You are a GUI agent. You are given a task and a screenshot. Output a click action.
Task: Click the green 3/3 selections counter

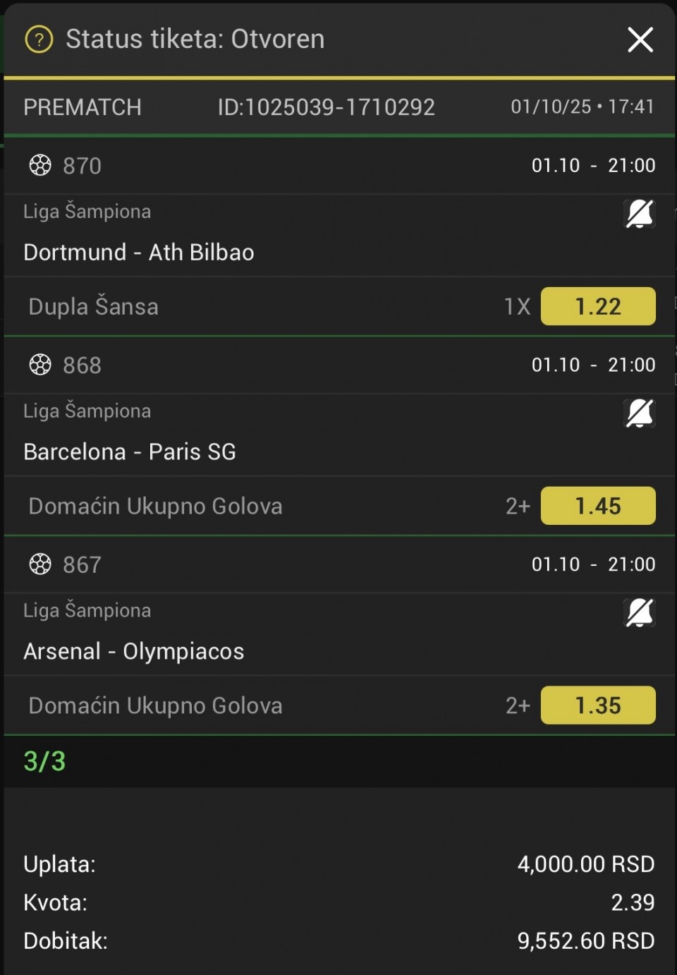click(44, 761)
